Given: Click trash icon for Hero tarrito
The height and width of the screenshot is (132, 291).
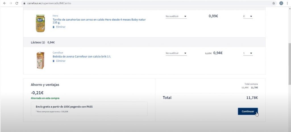Looking at the screenshot, I should point(53,27).
